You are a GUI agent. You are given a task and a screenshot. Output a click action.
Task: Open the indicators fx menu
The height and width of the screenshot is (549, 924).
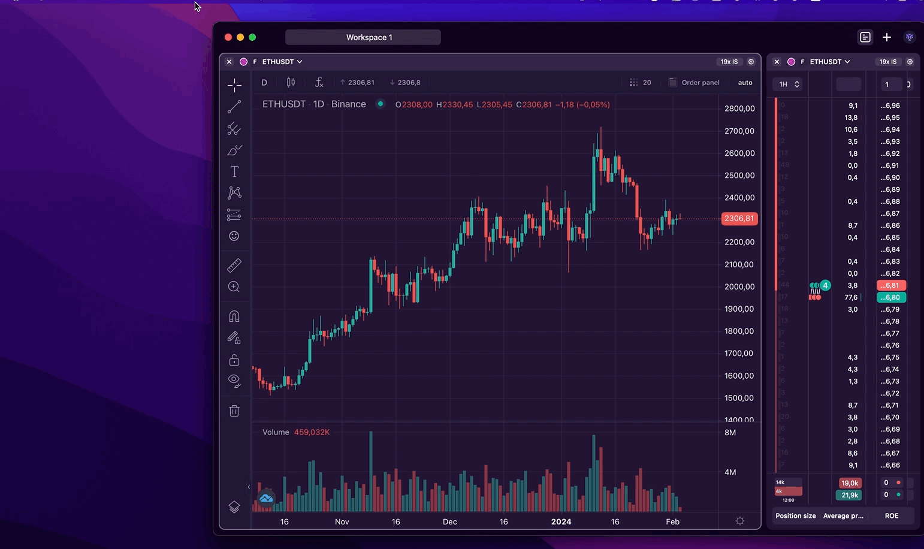[319, 83]
